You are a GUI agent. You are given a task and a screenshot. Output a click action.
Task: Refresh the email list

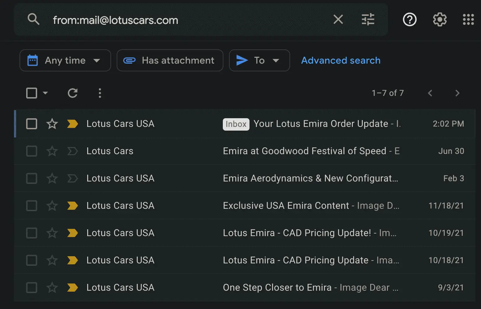(x=73, y=93)
